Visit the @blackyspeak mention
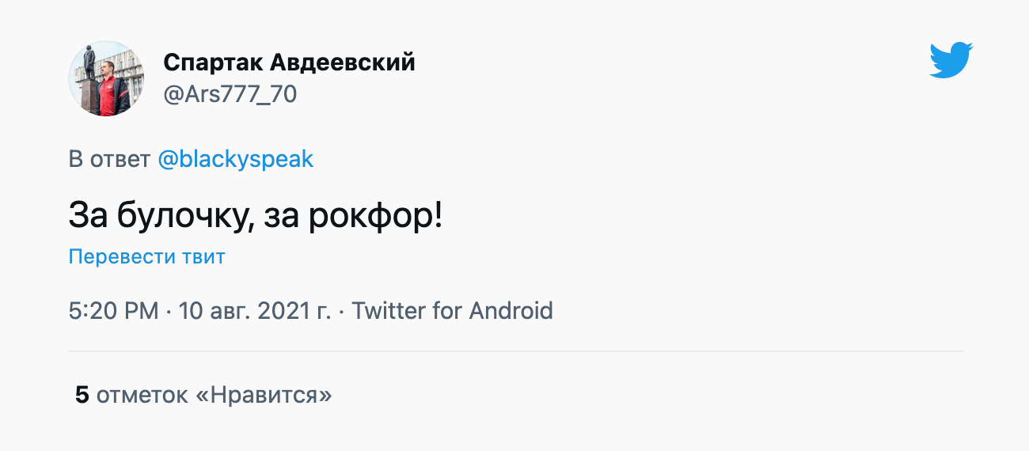1029x451 pixels. [235, 159]
